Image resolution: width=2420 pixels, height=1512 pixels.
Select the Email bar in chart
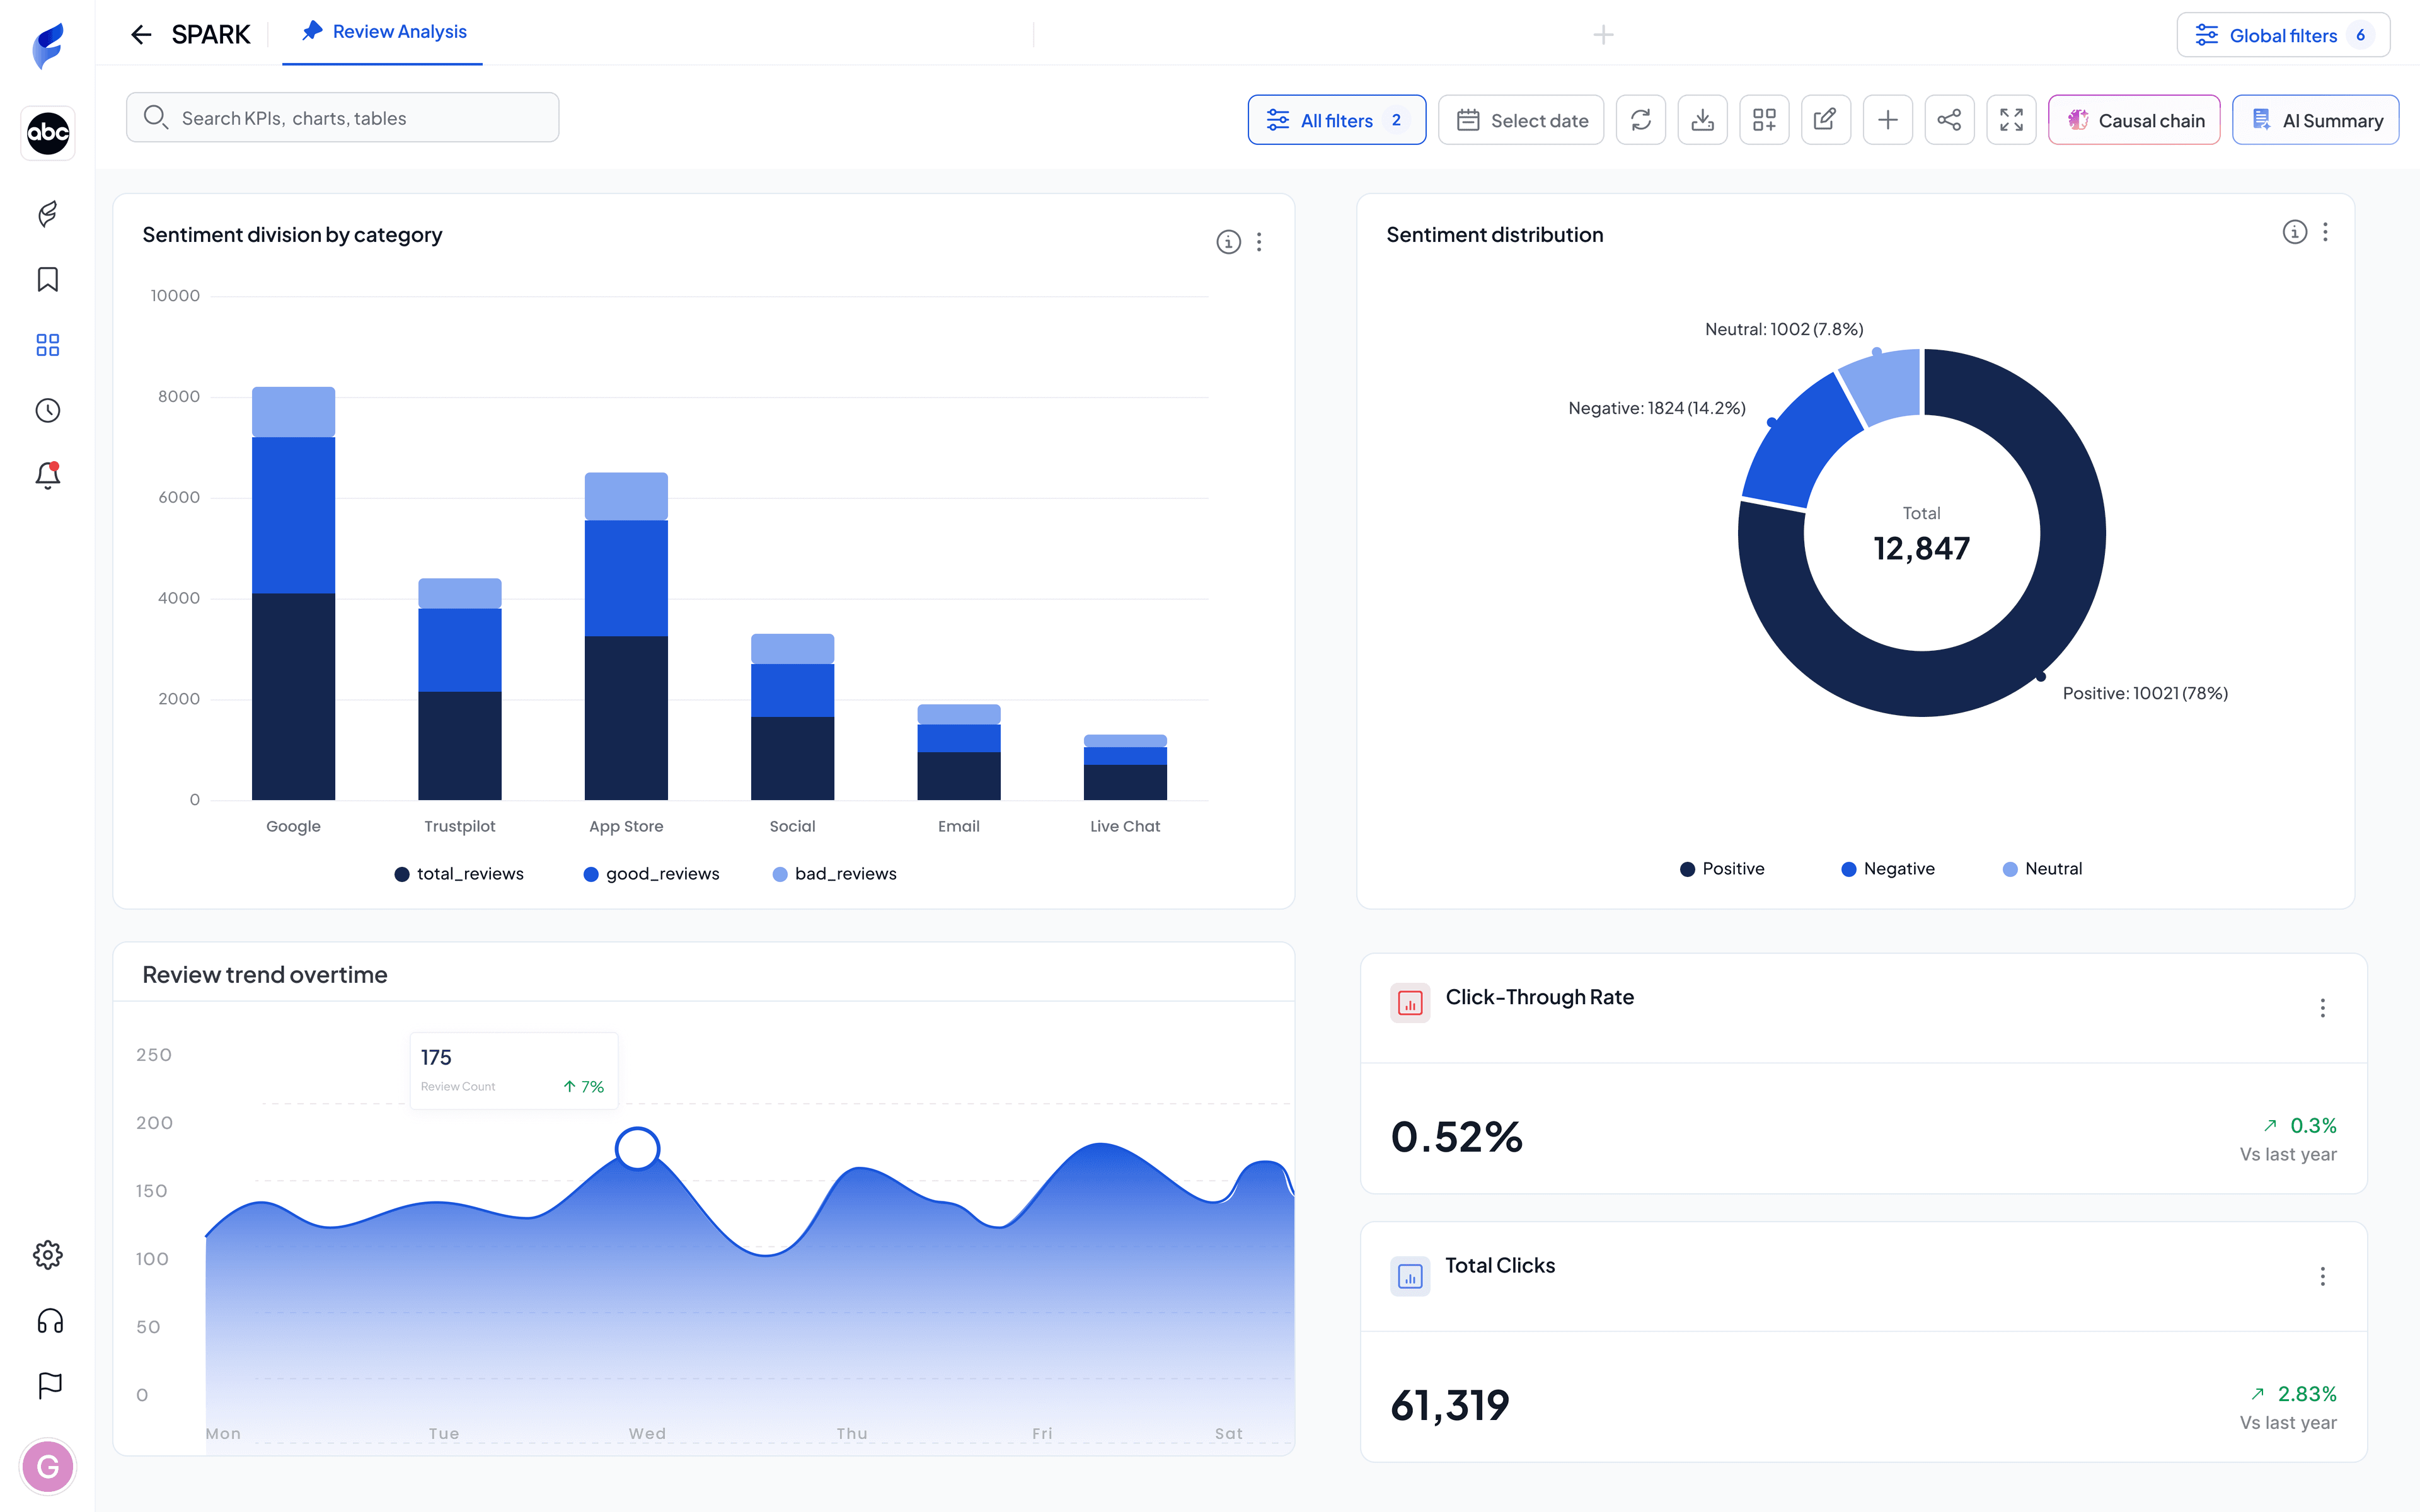[x=958, y=752]
